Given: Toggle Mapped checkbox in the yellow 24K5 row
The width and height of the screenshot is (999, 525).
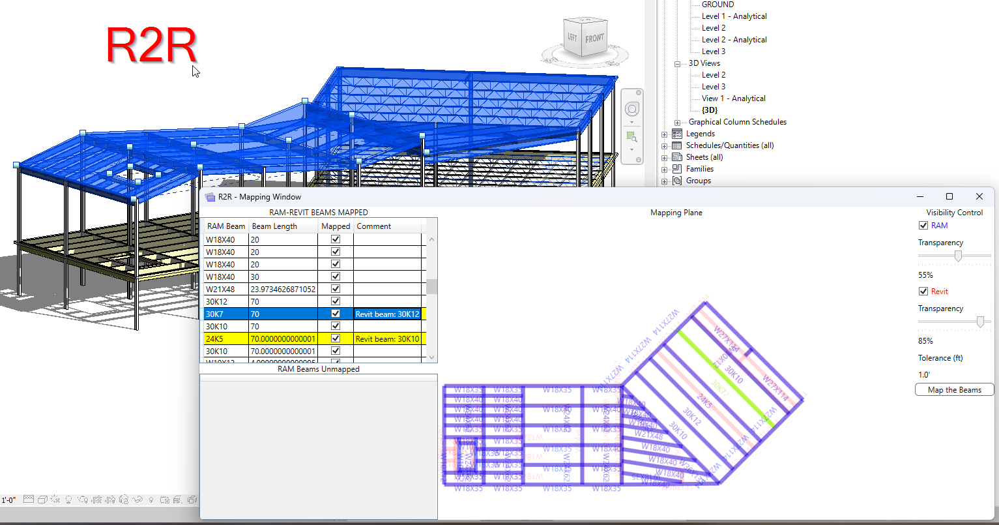Looking at the screenshot, I should 336,338.
